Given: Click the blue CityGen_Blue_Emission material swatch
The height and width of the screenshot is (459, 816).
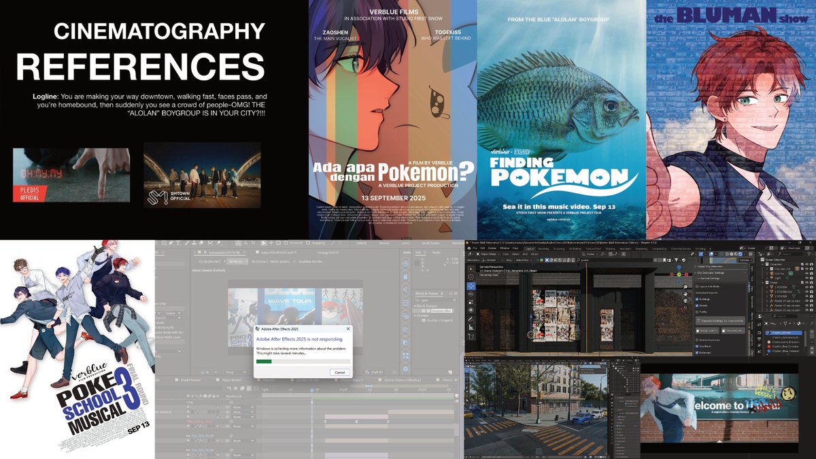Looking at the screenshot, I should click(769, 351).
